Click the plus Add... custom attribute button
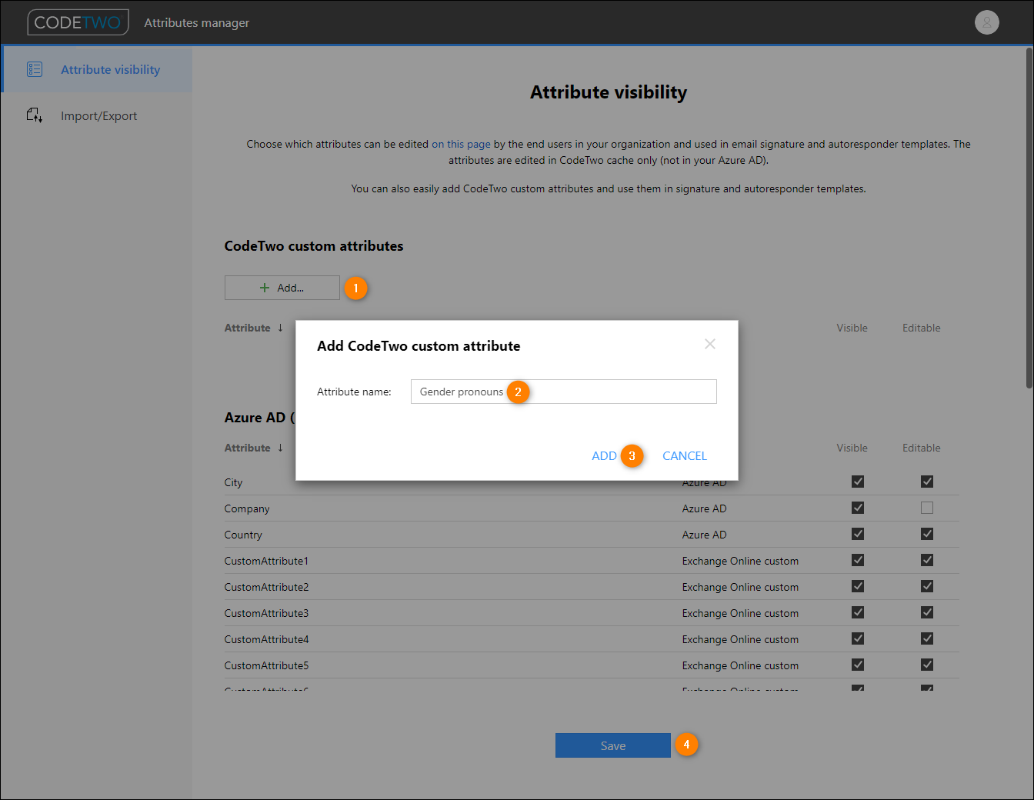 point(282,288)
